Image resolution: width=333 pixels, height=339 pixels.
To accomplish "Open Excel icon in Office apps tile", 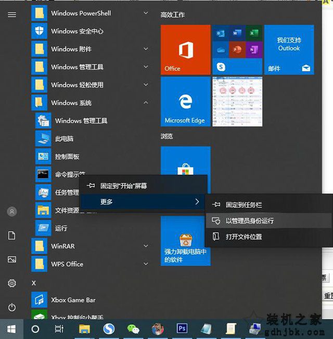I will (254, 33).
